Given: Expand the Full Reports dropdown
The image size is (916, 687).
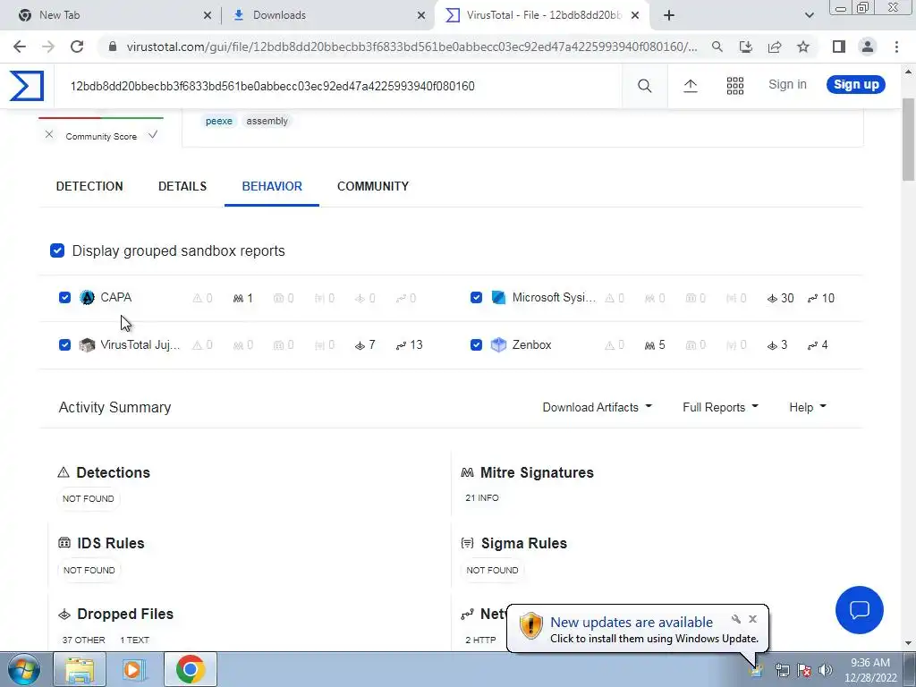Looking at the screenshot, I should click(720, 407).
